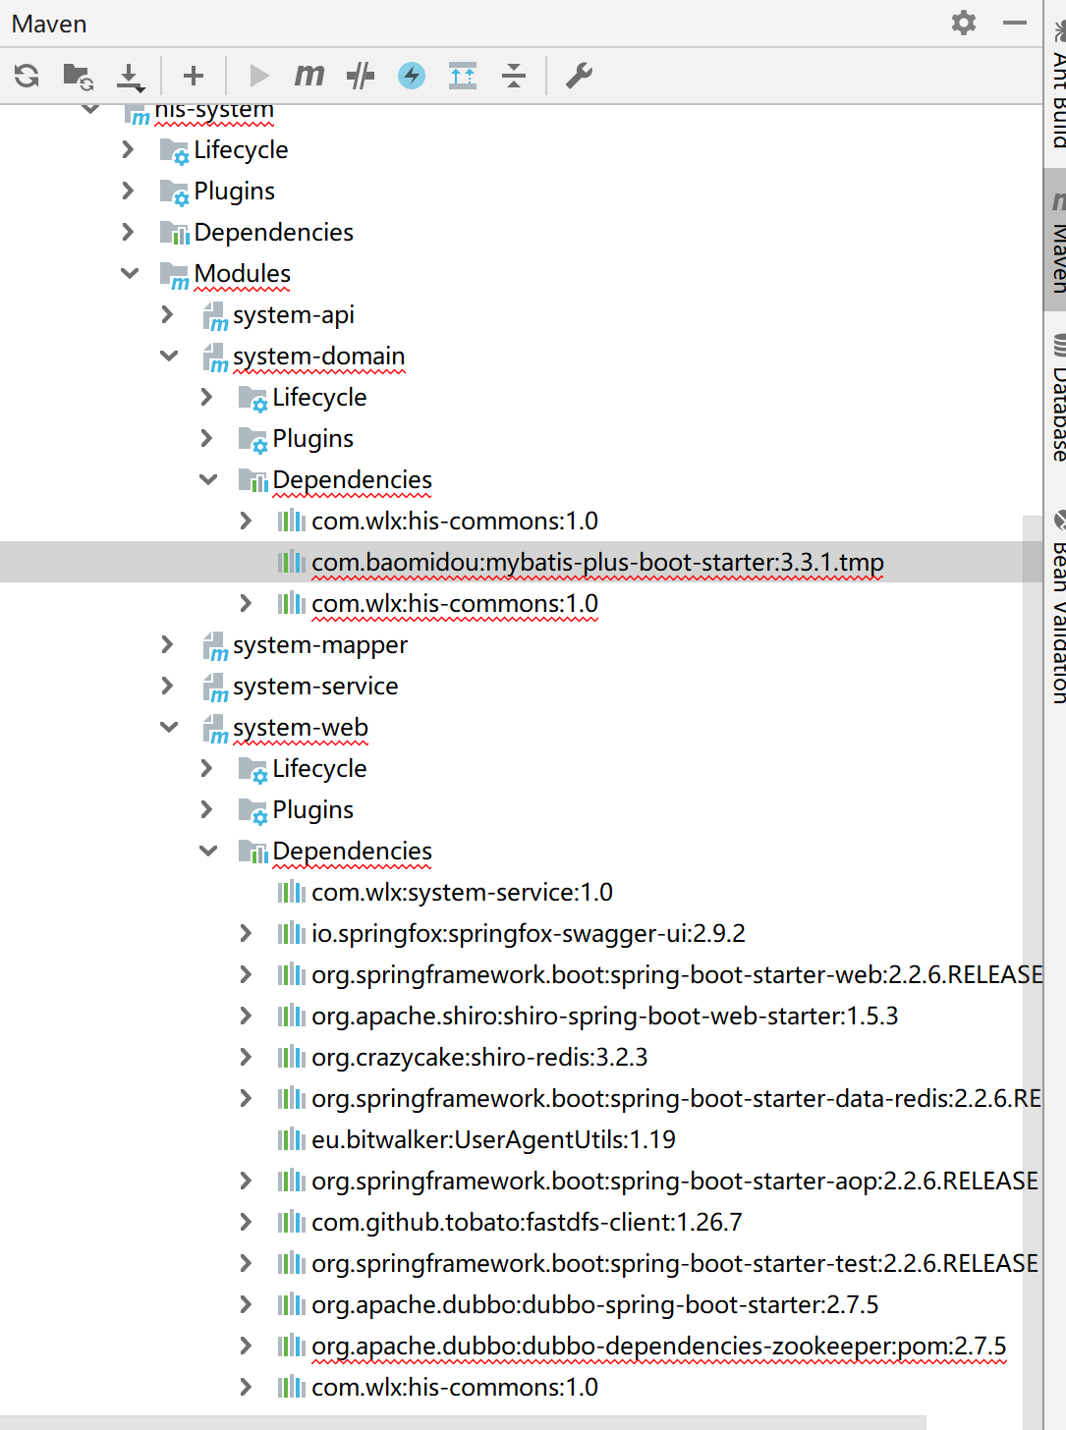
Task: Click Plugins folder icon under system-web
Action: click(253, 811)
